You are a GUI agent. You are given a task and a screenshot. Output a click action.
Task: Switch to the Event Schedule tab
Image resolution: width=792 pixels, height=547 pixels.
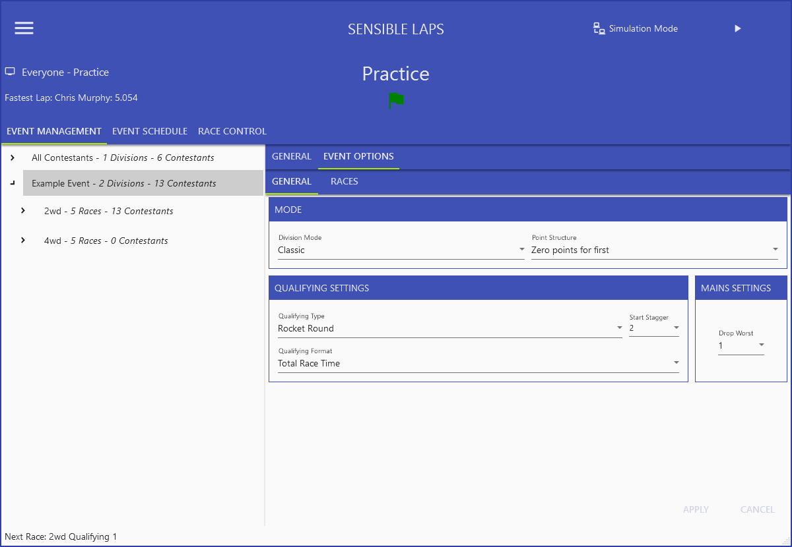pos(150,131)
